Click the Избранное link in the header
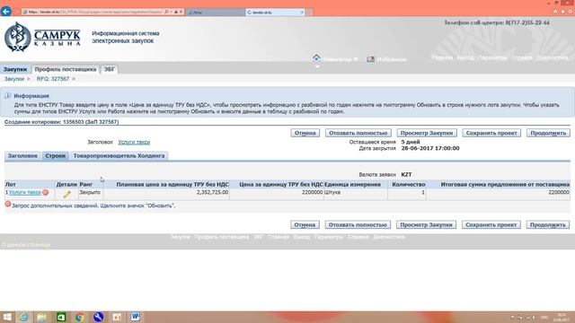The width and height of the screenshot is (575, 323). [x=392, y=59]
